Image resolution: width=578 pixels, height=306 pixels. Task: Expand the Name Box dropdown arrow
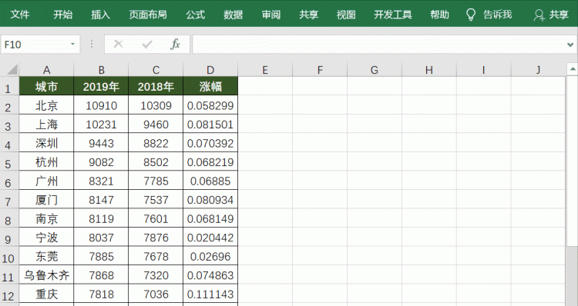tap(72, 45)
